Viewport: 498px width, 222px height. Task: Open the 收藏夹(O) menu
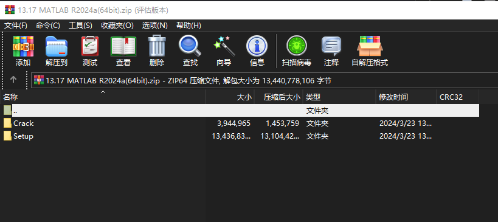117,26
